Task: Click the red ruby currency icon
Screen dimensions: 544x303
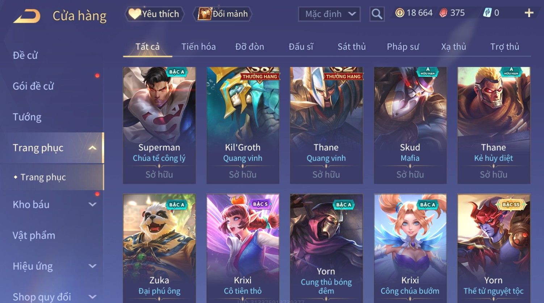Action: pos(443,13)
